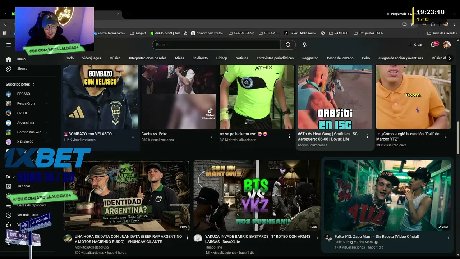Select the Interpretaciones de roles chip
460x259 pixels.
(x=148, y=58)
